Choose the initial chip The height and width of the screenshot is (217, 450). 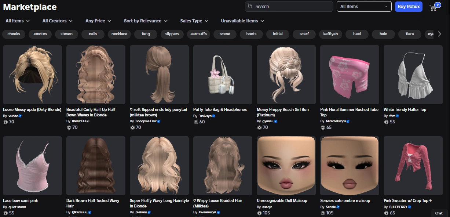click(x=278, y=34)
